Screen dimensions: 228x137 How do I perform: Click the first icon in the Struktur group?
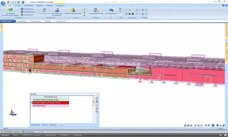tap(143, 10)
